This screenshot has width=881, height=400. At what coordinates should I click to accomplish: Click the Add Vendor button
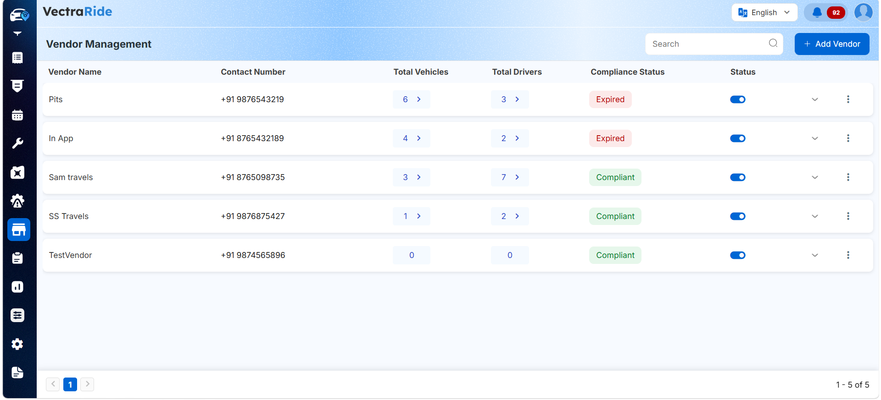[832, 44]
